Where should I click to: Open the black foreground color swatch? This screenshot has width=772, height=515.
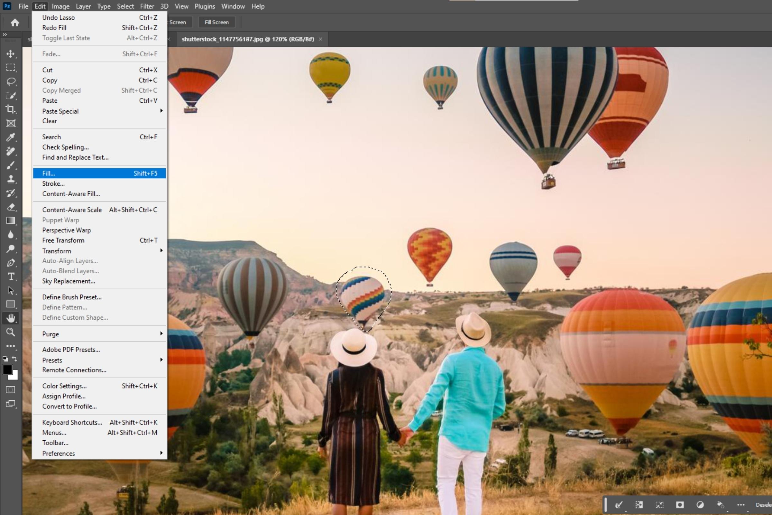point(7,370)
